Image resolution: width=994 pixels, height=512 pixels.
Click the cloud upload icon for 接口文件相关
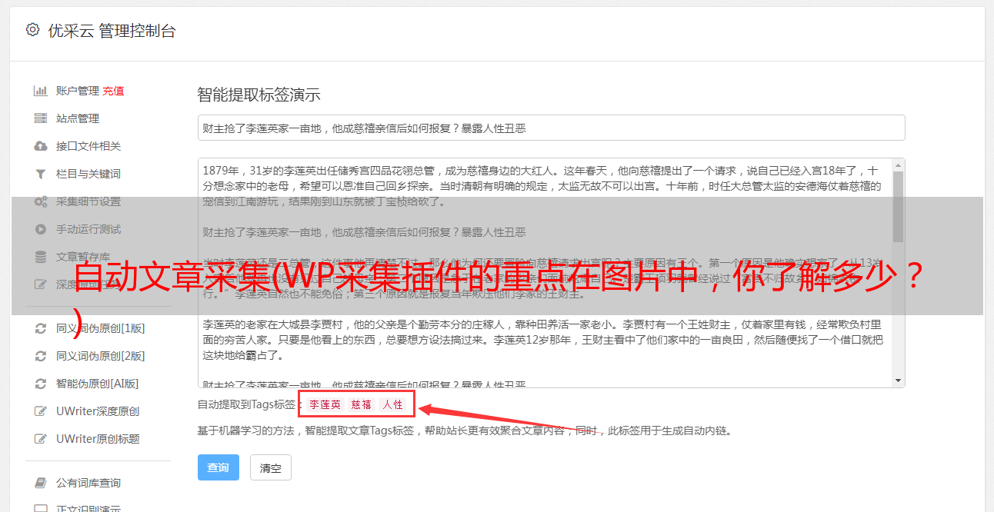pos(41,146)
